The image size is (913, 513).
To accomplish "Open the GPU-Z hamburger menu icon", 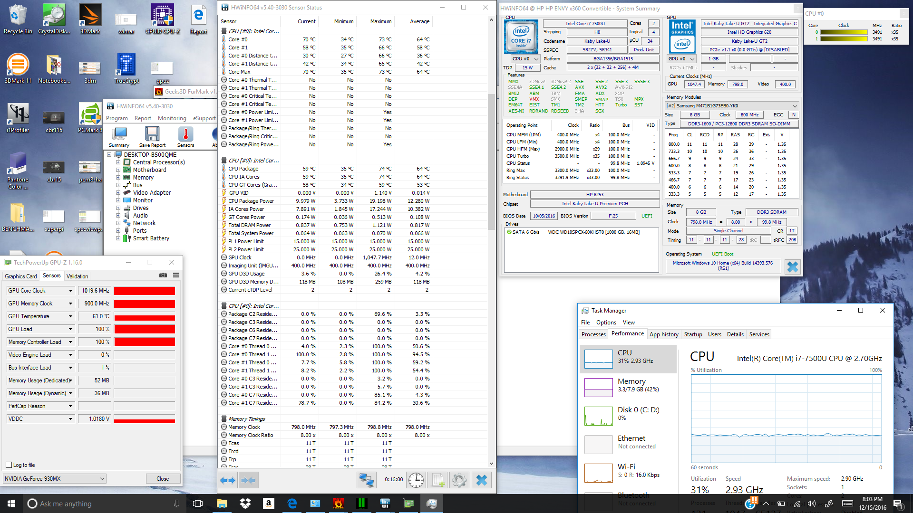I will point(176,275).
